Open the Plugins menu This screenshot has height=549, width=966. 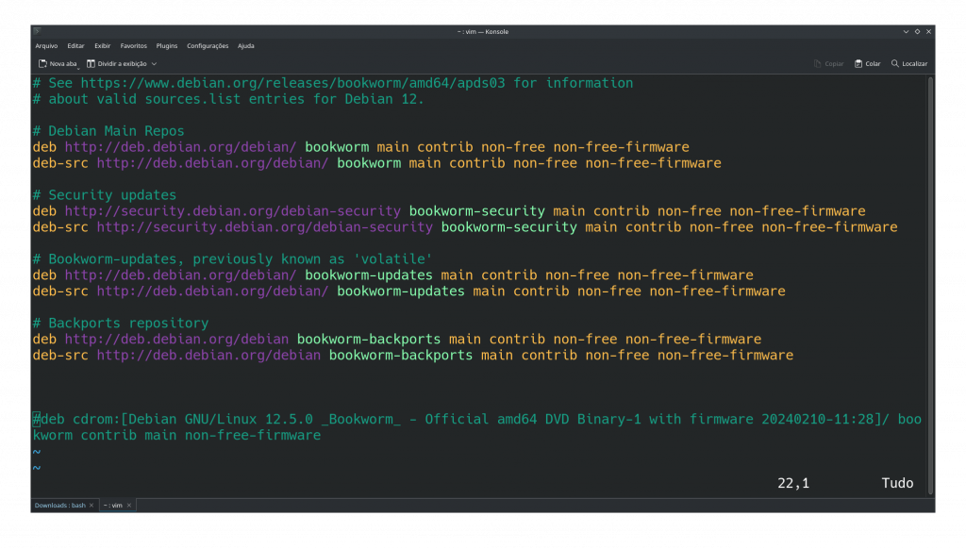(167, 45)
